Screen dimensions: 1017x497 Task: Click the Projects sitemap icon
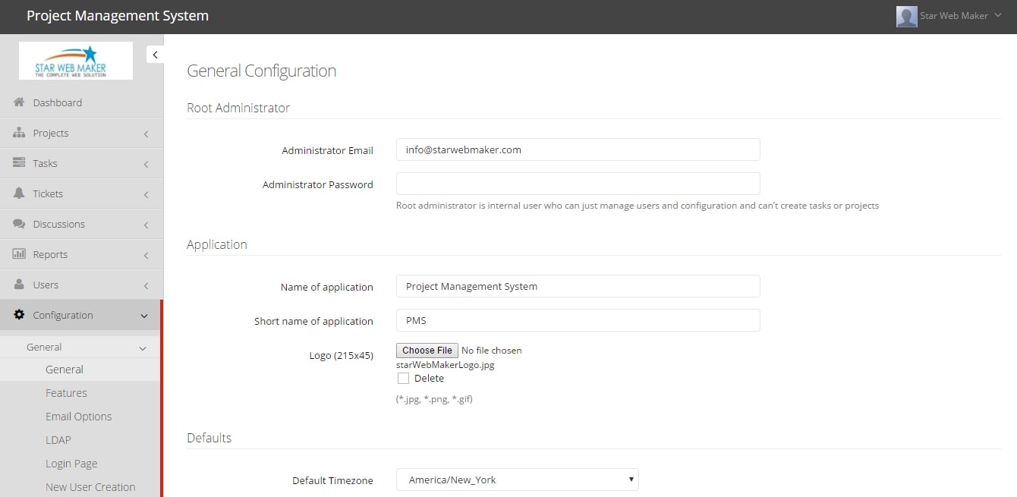point(19,133)
